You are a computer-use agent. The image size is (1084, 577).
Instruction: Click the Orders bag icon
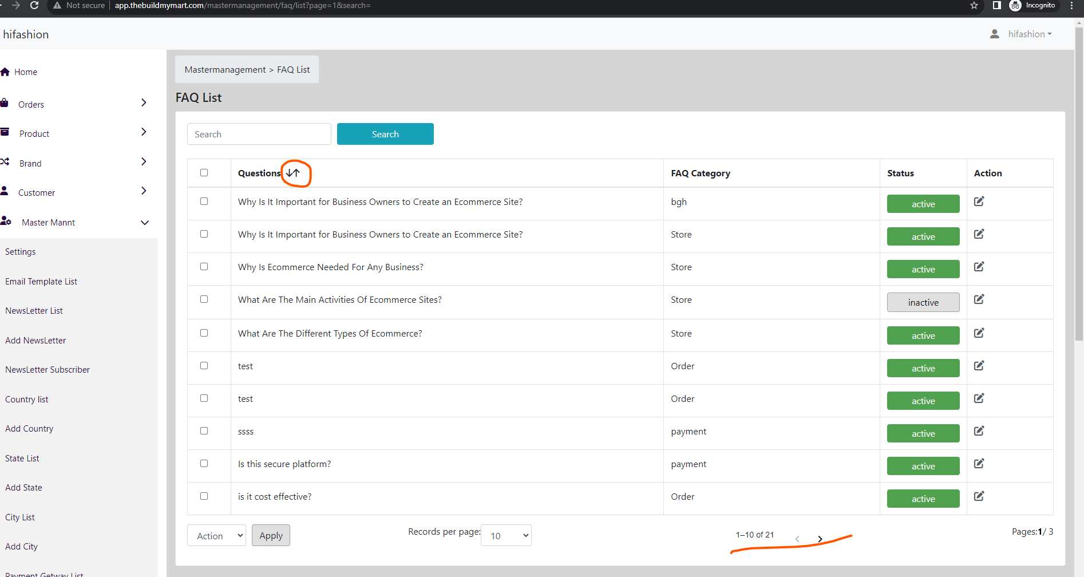pos(4,103)
